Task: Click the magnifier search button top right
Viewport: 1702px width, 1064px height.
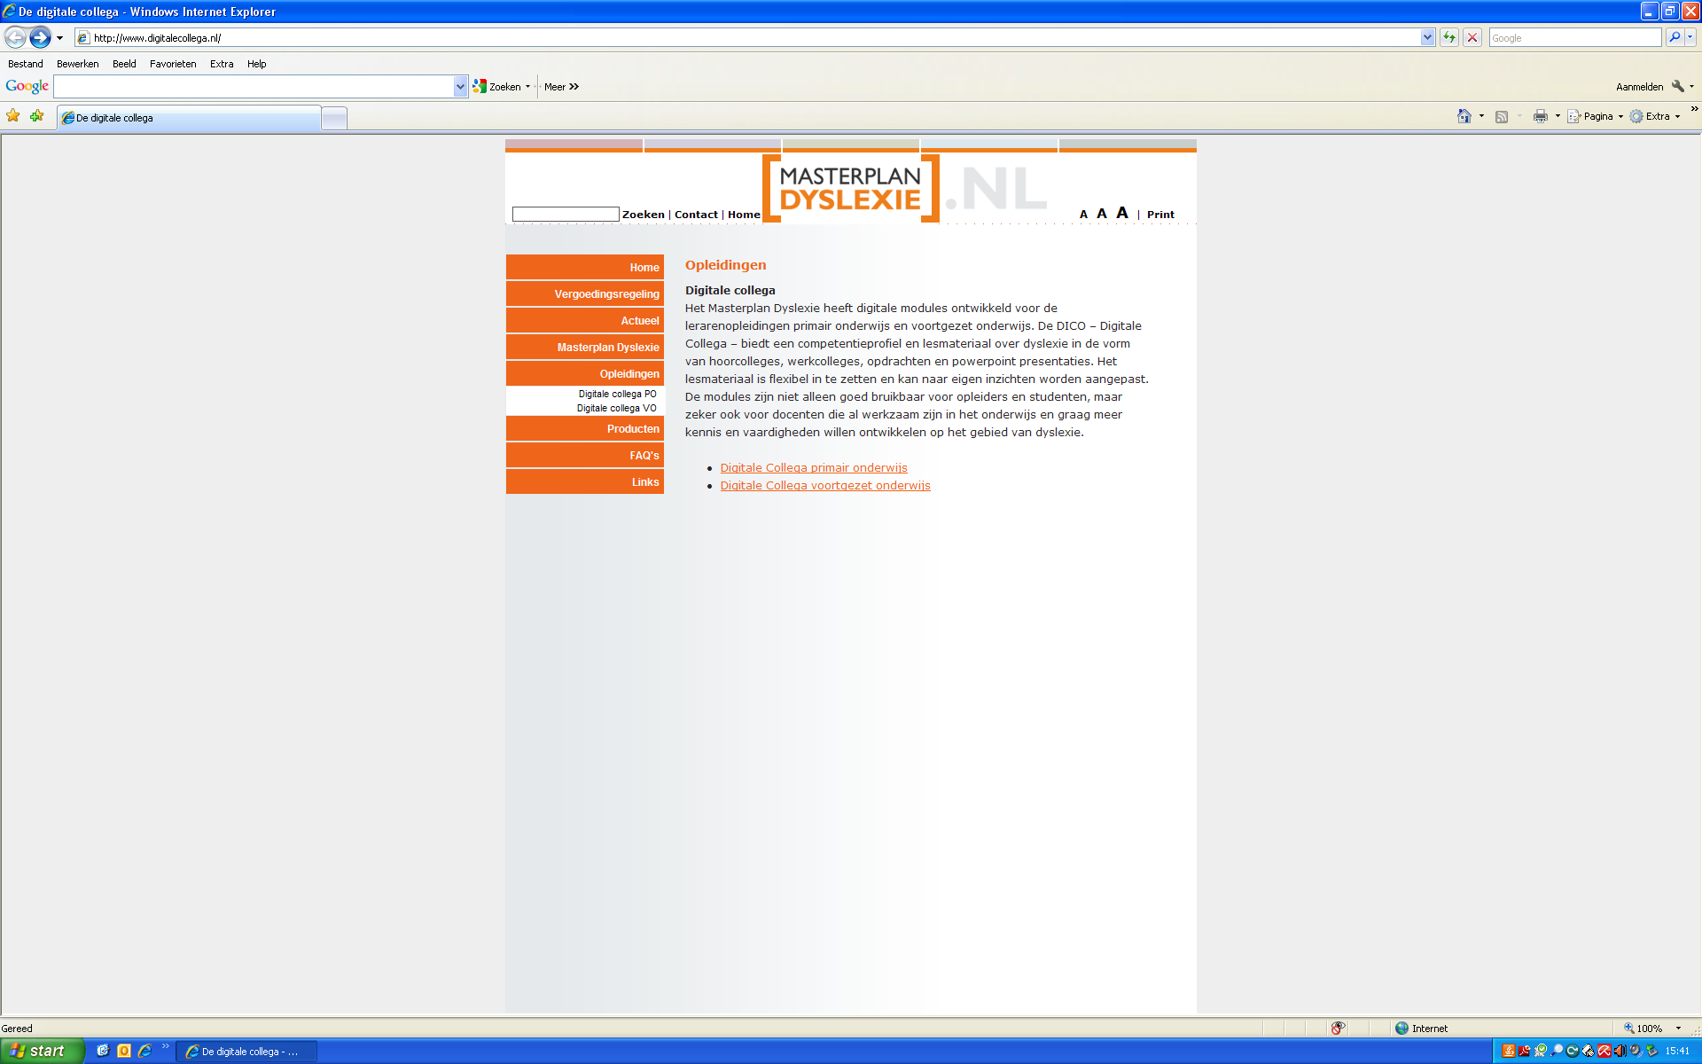Action: tap(1674, 37)
